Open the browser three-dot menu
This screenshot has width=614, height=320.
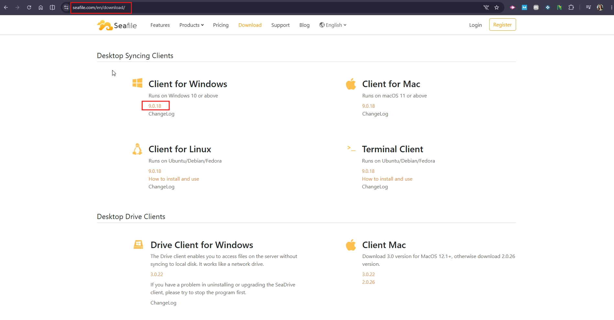click(612, 7)
